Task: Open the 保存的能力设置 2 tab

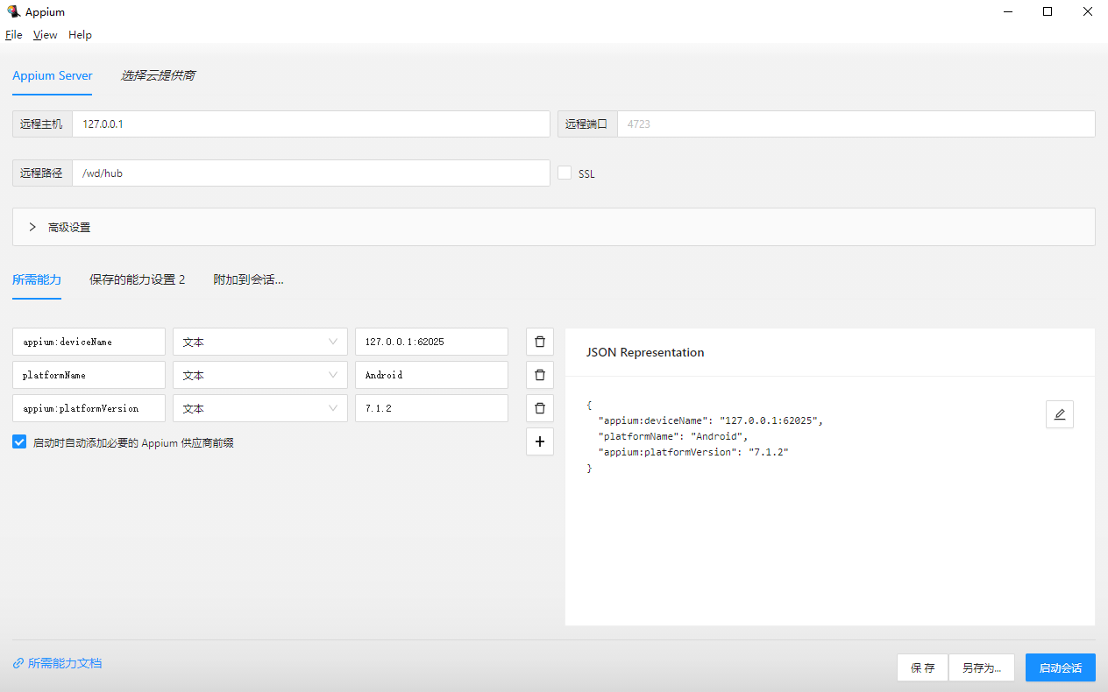Action: pos(137,279)
